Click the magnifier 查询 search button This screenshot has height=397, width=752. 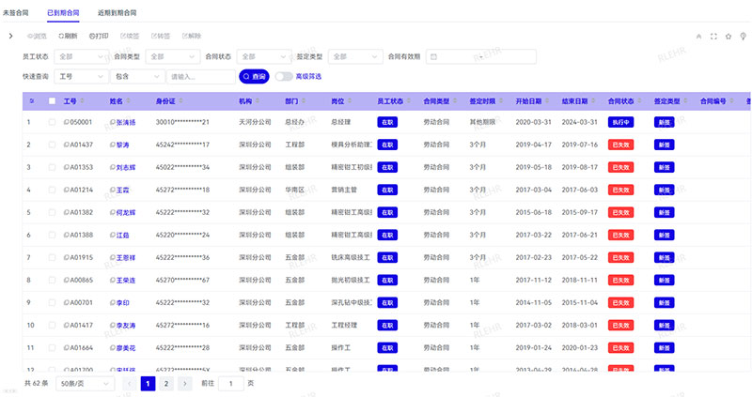pos(254,77)
